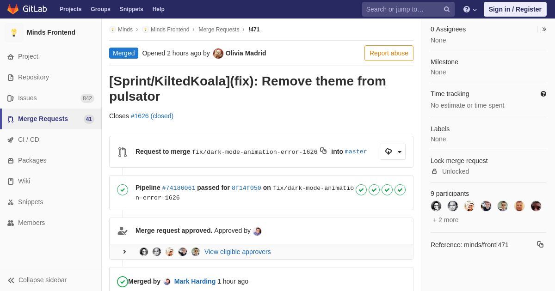Open Members in the sidebar
Screen dimensions: 555x291
50,223
